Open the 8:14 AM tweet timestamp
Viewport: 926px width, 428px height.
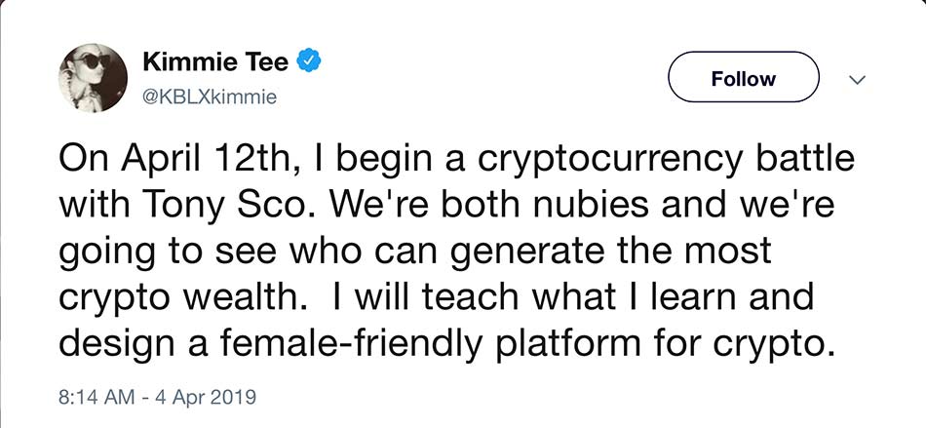tap(96, 396)
